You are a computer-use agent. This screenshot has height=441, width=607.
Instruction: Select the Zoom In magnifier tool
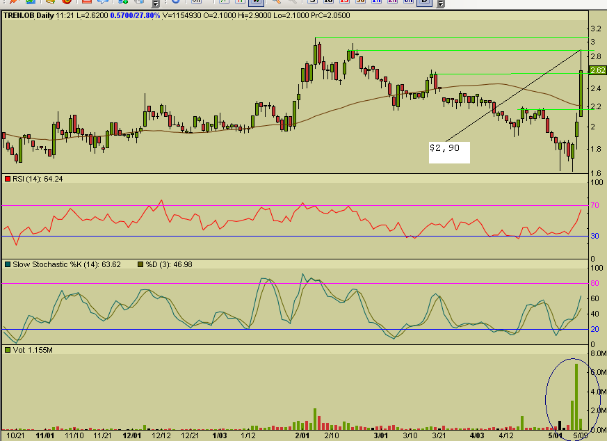[x=277, y=3]
